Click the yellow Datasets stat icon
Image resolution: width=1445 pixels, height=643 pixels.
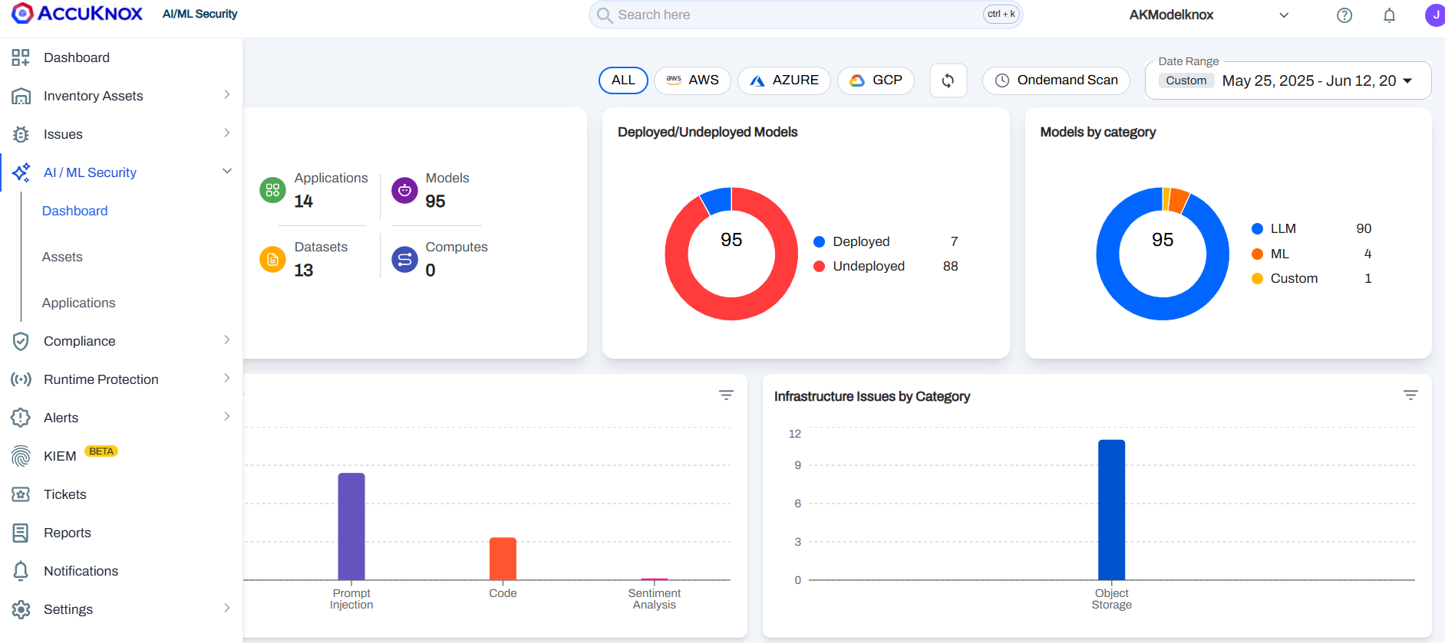click(x=272, y=260)
